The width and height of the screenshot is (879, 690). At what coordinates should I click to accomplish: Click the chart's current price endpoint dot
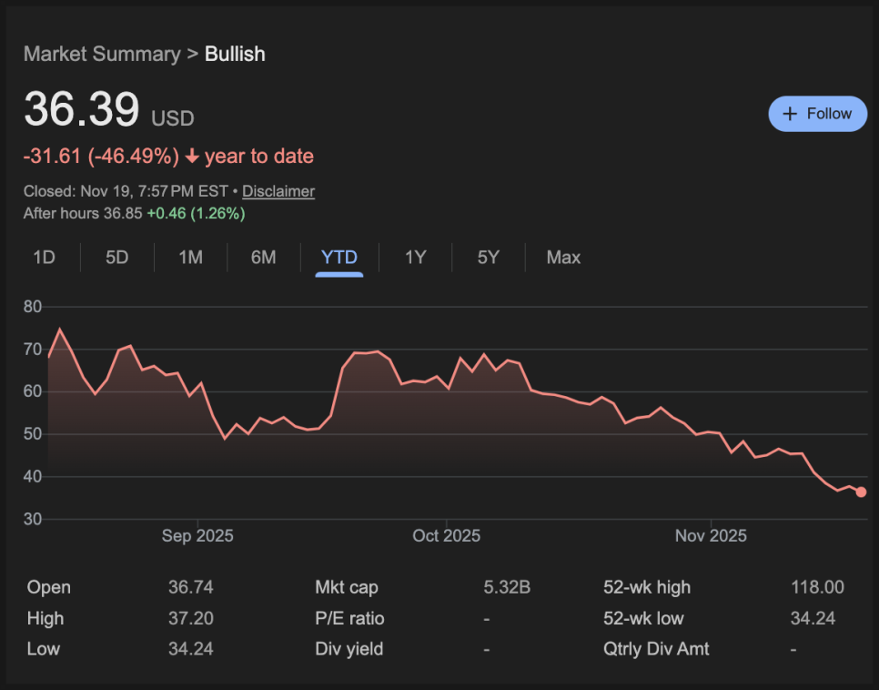[861, 492]
